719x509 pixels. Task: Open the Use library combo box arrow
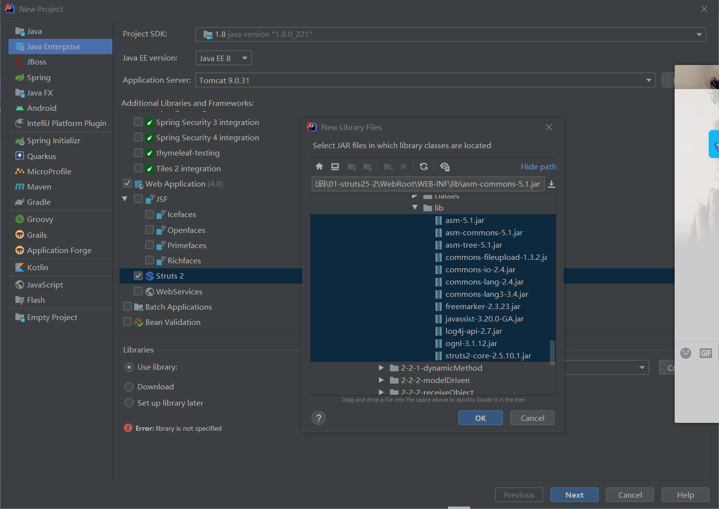(x=642, y=367)
